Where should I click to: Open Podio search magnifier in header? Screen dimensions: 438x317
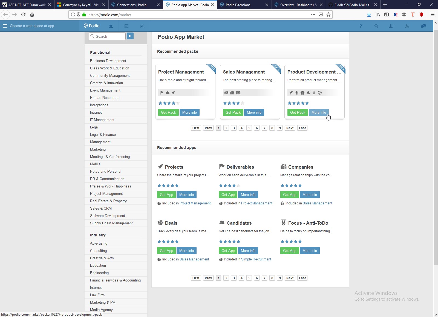click(x=376, y=26)
